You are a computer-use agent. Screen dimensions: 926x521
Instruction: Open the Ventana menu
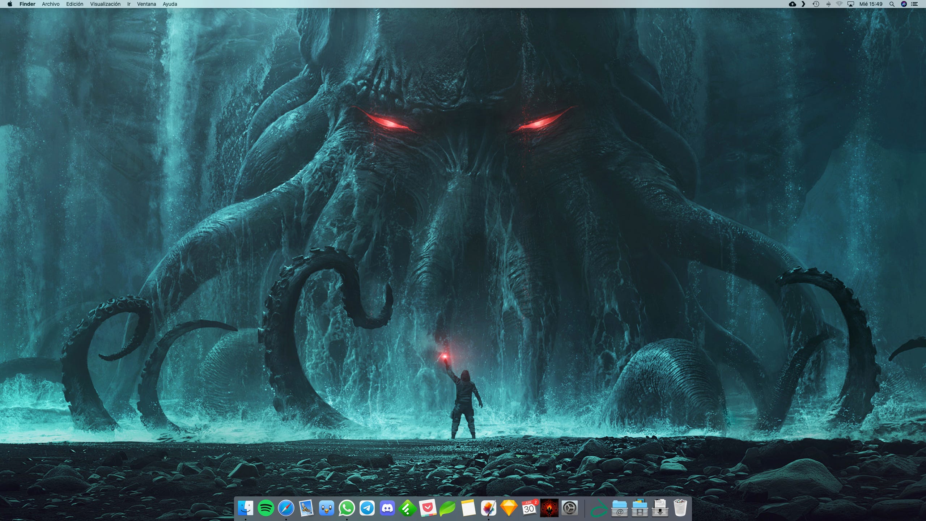click(146, 4)
